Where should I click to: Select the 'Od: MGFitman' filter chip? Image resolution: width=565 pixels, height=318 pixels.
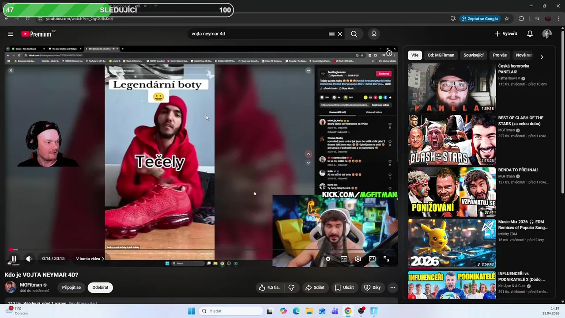tap(441, 55)
